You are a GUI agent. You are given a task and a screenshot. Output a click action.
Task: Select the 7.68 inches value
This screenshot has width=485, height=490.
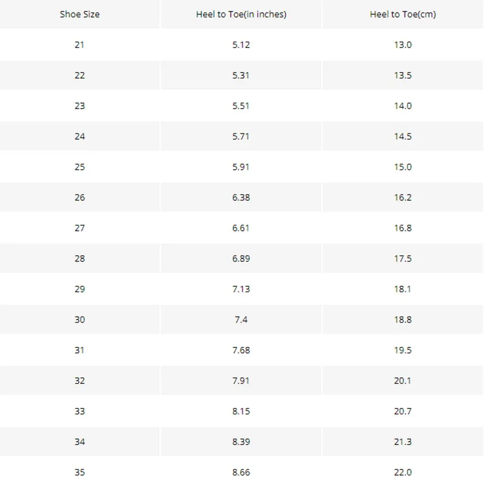point(241,350)
